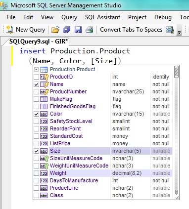This screenshot has height=209, width=189.
Task: Open the SQL Assistant menu
Action: pos(102,17)
